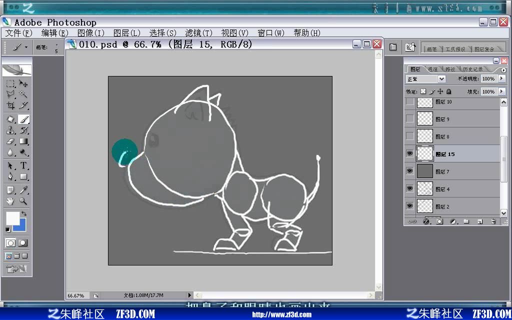Image resolution: width=512 pixels, height=320 pixels.
Task: Switch to the 通道 channels tab
Action: coord(432,69)
